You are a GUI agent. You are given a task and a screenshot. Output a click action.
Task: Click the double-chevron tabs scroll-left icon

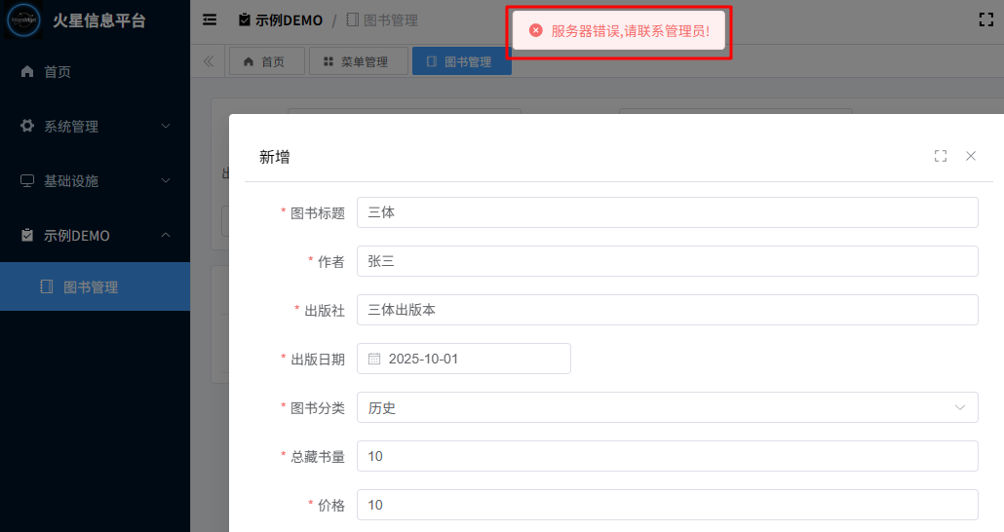tap(209, 61)
